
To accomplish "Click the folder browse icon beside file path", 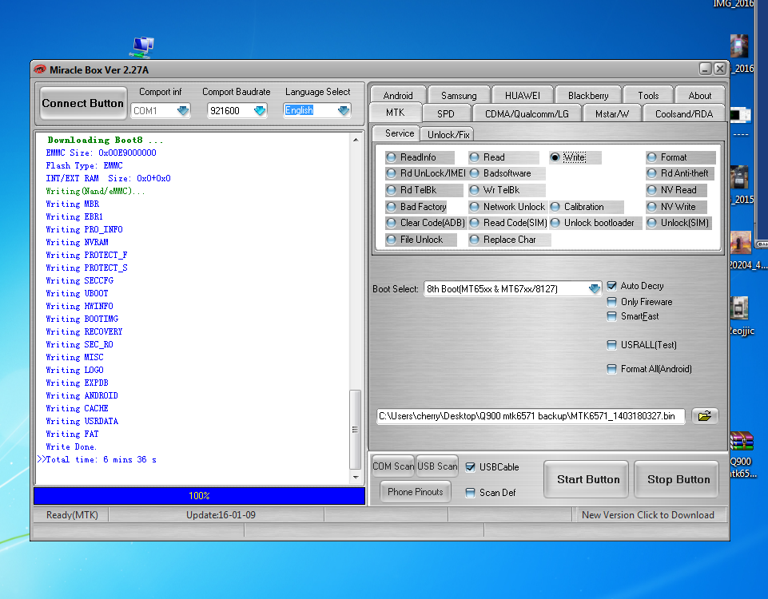I will (x=704, y=416).
